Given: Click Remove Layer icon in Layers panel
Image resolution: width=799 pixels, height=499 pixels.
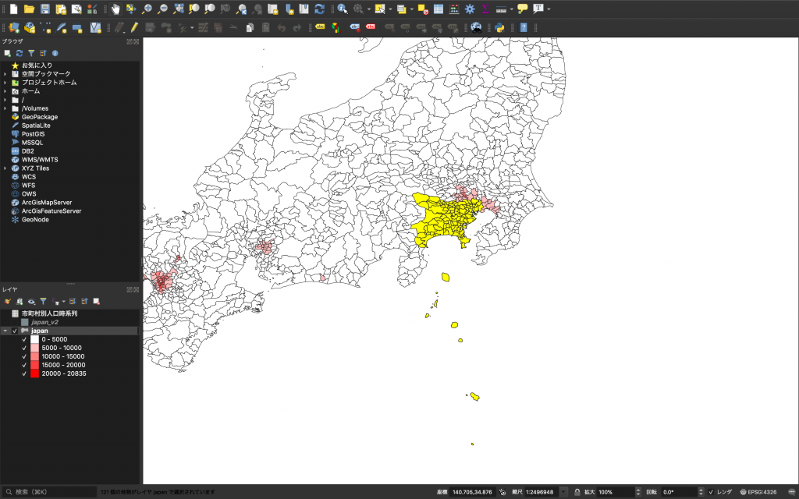Looking at the screenshot, I should [96, 302].
